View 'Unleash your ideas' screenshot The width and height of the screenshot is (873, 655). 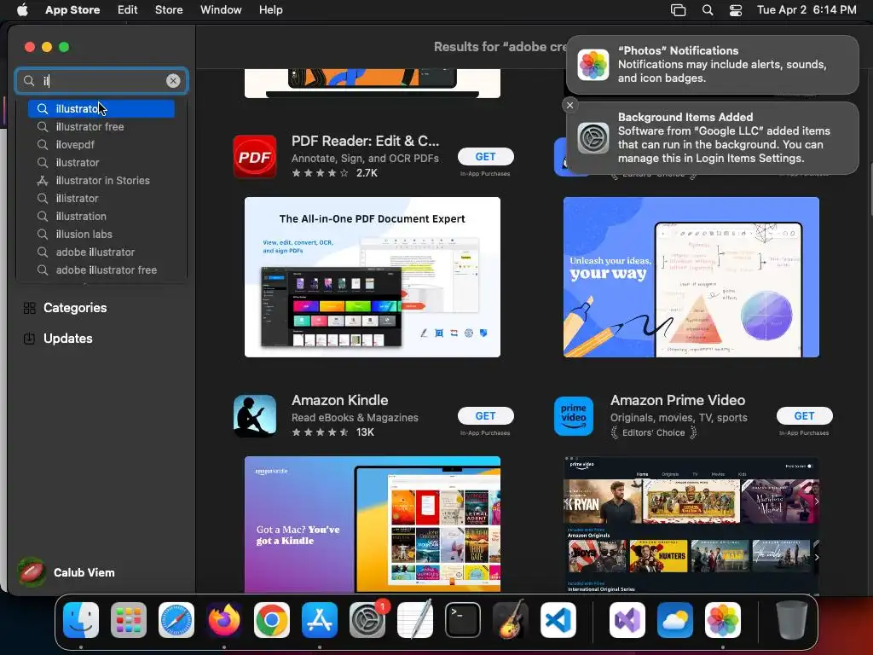(x=691, y=277)
